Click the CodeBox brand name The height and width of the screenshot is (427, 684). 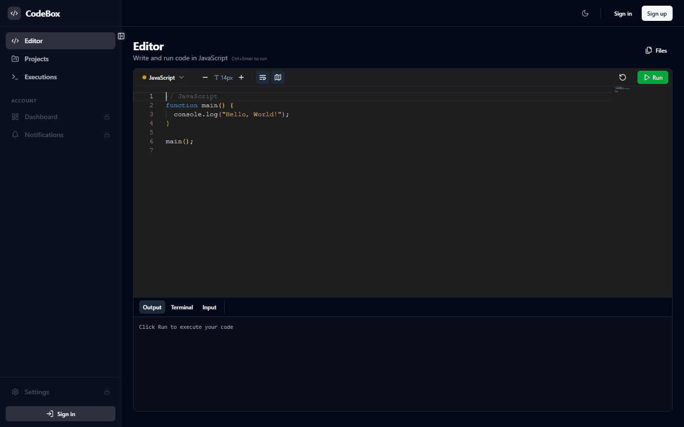pyautogui.click(x=43, y=13)
